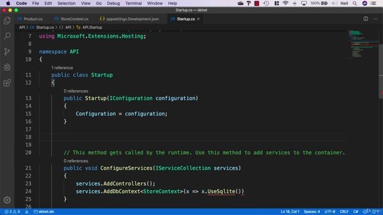Click the 'ConfigureServices' method name
The height and width of the screenshot is (215, 383).
126,168
